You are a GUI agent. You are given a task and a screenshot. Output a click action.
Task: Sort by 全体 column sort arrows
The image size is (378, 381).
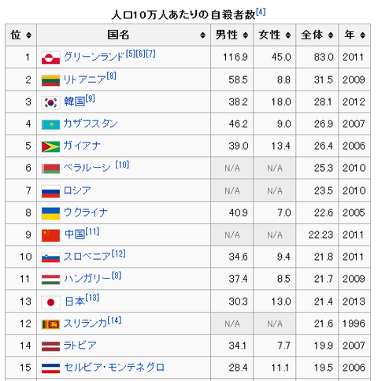point(331,35)
